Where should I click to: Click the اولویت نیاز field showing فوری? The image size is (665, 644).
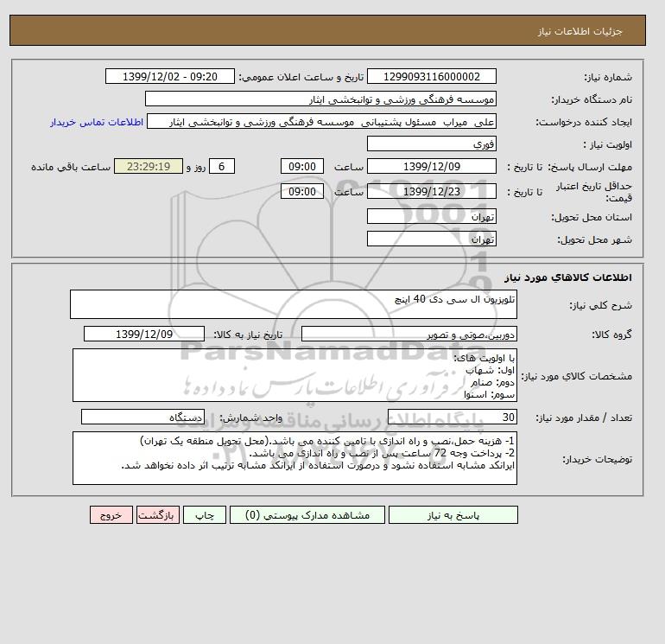pos(431,143)
